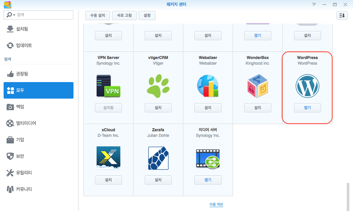This screenshot has width=353, height=211.
Task: Click the Julian Dohle publisher text
Action: 158,135
